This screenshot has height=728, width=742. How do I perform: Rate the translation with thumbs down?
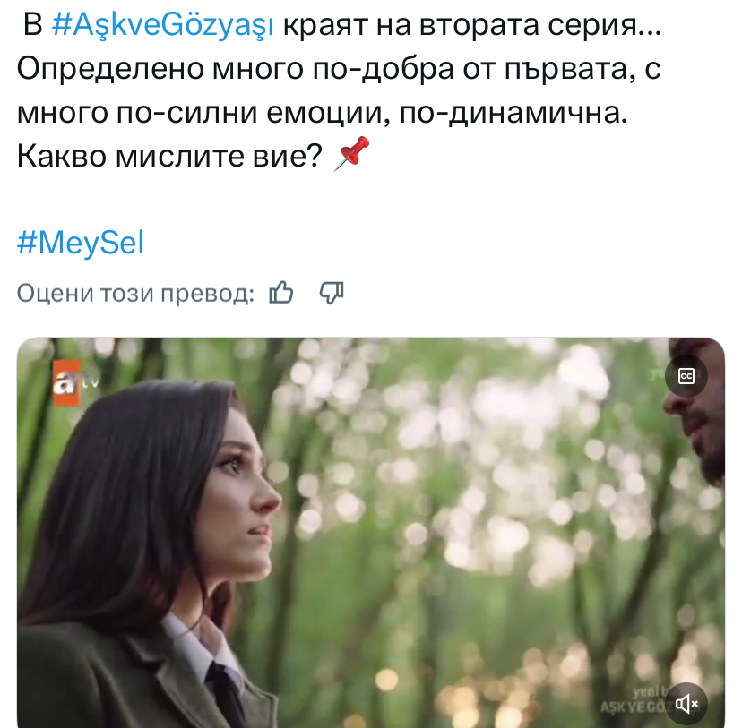pyautogui.click(x=332, y=293)
